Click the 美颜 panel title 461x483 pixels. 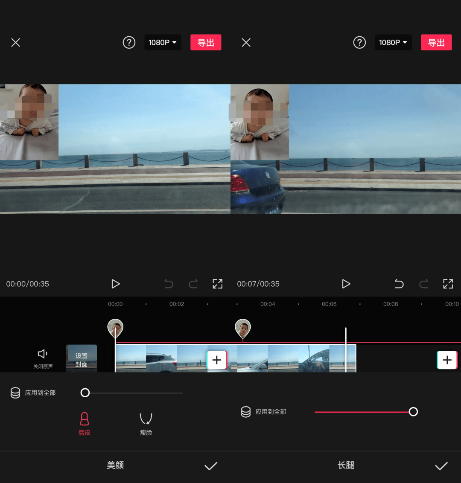coord(115,465)
